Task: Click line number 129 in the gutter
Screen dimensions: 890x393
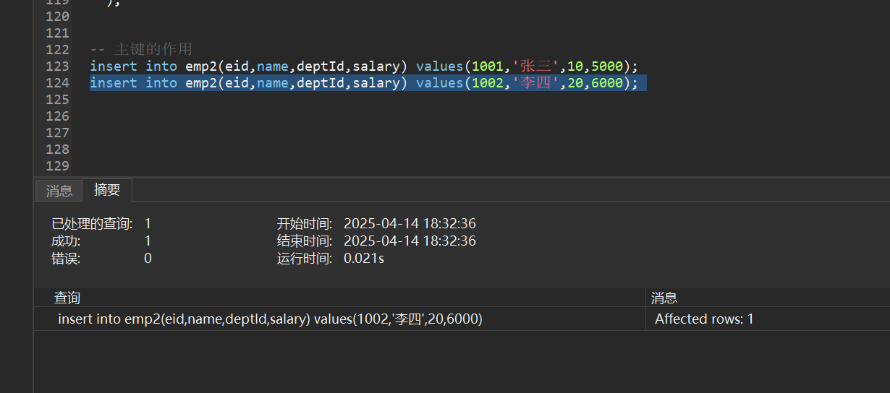Action: (x=57, y=166)
